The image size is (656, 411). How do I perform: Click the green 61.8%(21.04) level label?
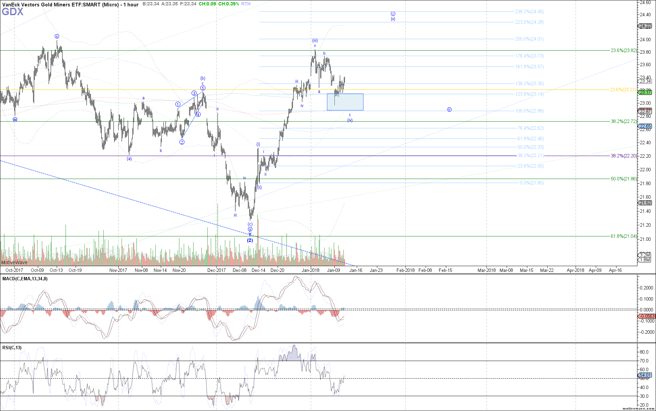tap(624, 236)
